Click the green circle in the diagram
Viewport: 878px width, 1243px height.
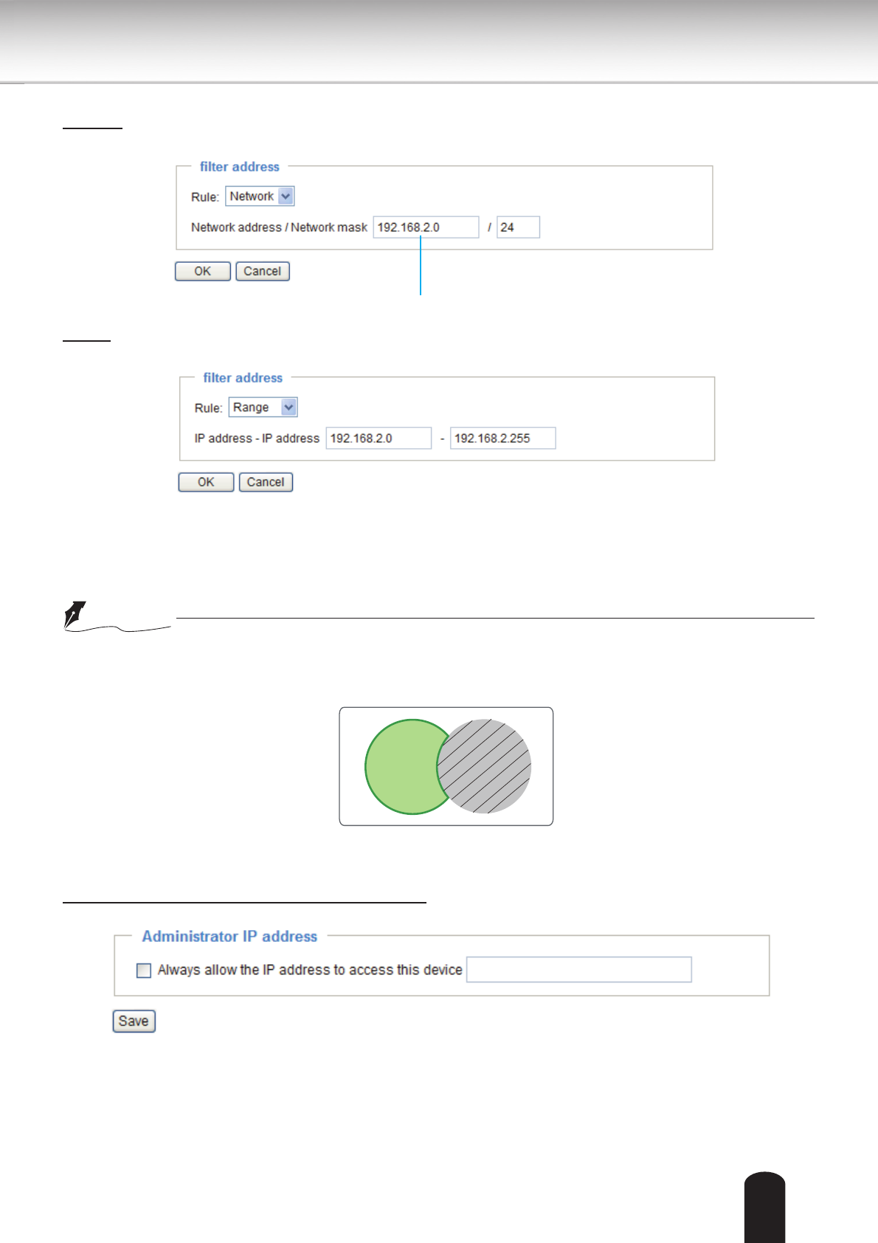[401, 767]
